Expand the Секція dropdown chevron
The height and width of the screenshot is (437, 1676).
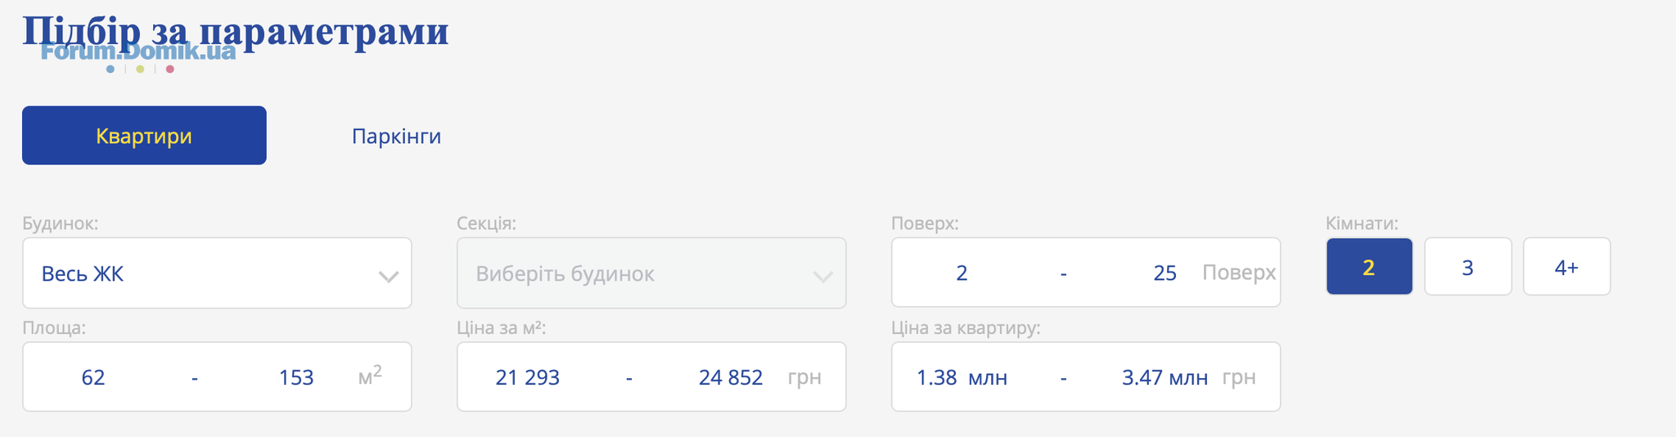[823, 277]
